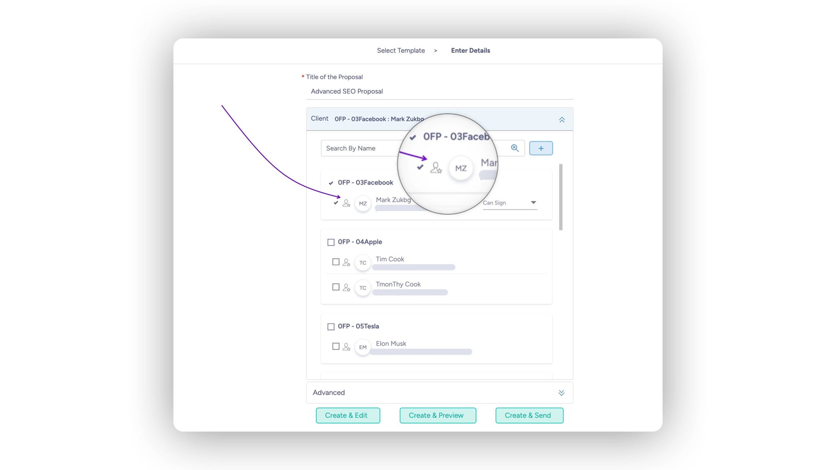Open the Can Sign dropdown
Image resolution: width=836 pixels, height=470 pixels.
coord(510,203)
